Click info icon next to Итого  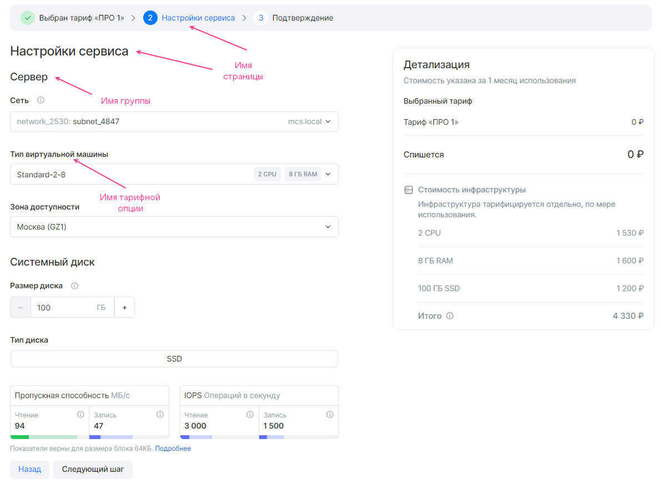[x=450, y=316]
